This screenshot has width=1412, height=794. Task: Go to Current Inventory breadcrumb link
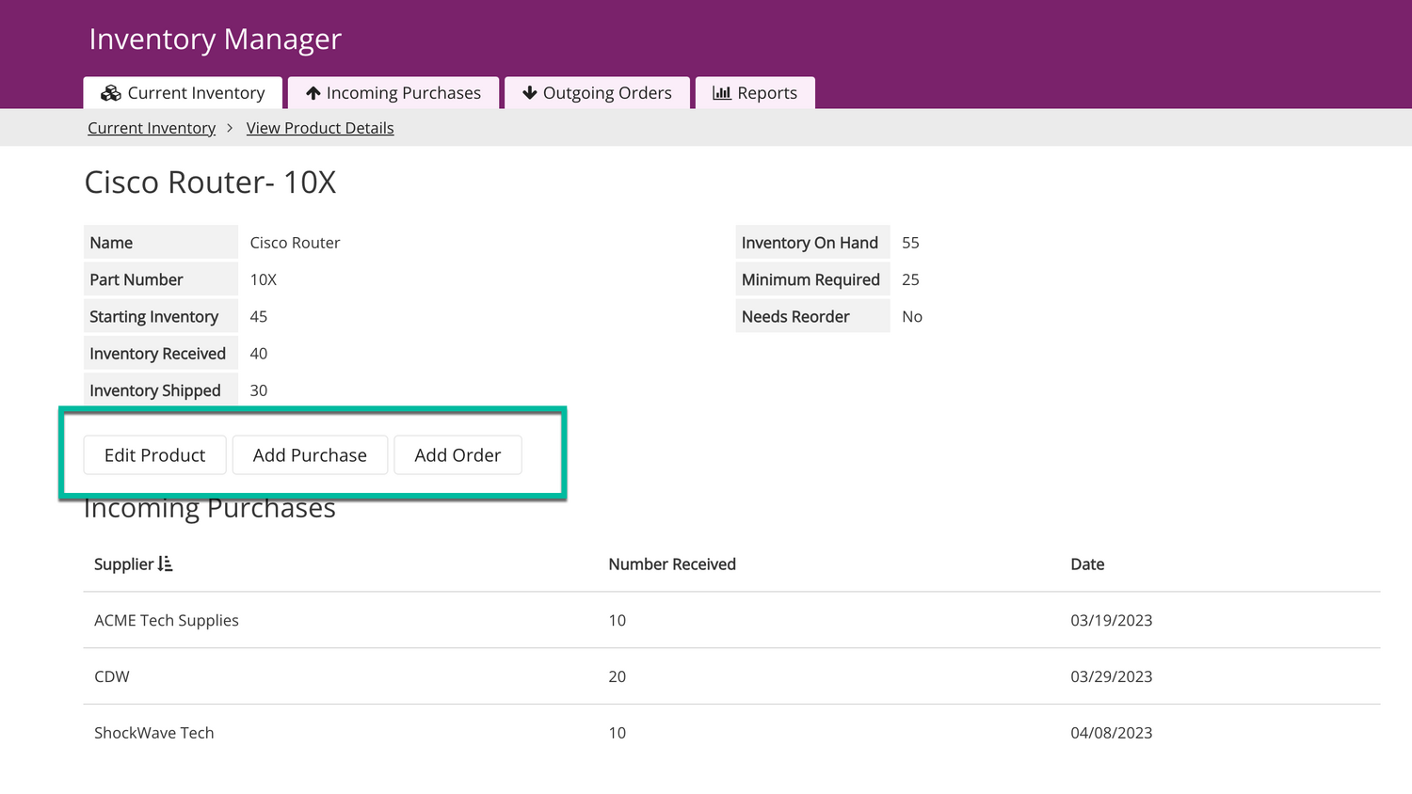152,128
